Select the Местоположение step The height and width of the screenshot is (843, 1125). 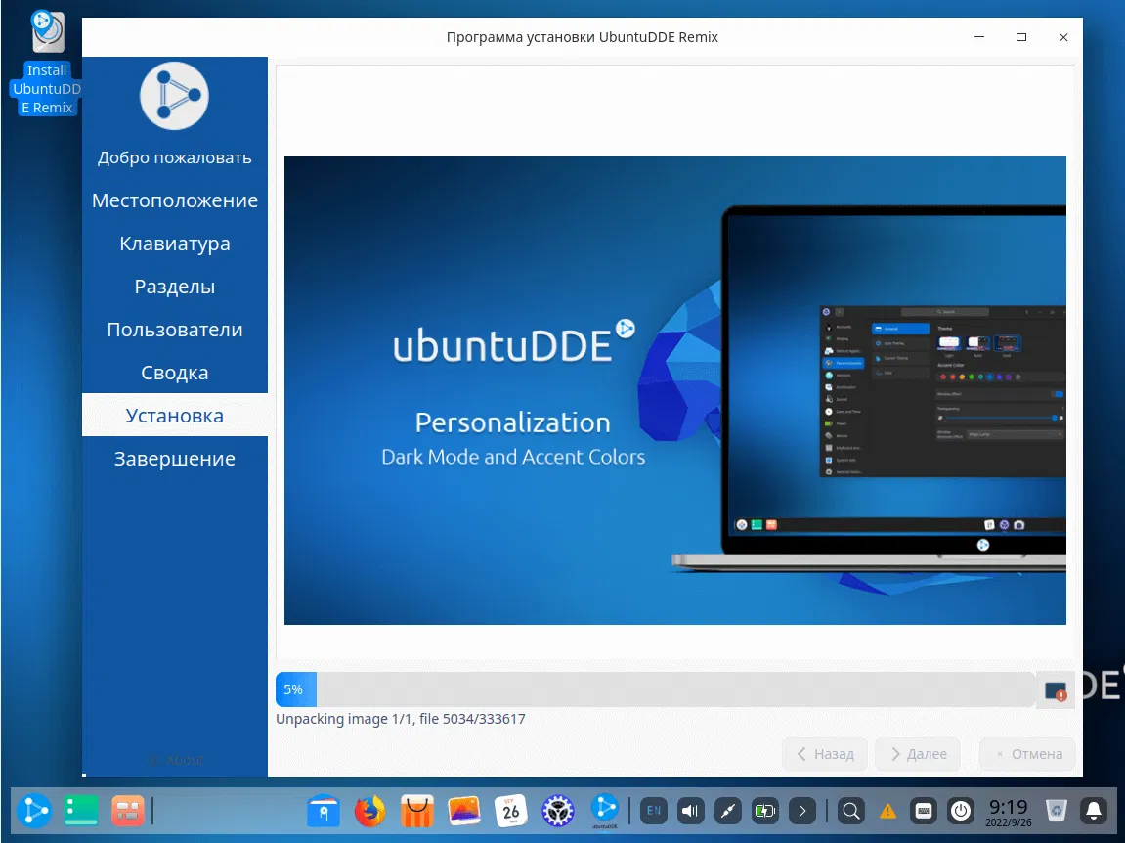coord(175,200)
